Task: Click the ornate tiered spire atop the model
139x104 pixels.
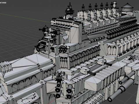Action: [70, 9]
